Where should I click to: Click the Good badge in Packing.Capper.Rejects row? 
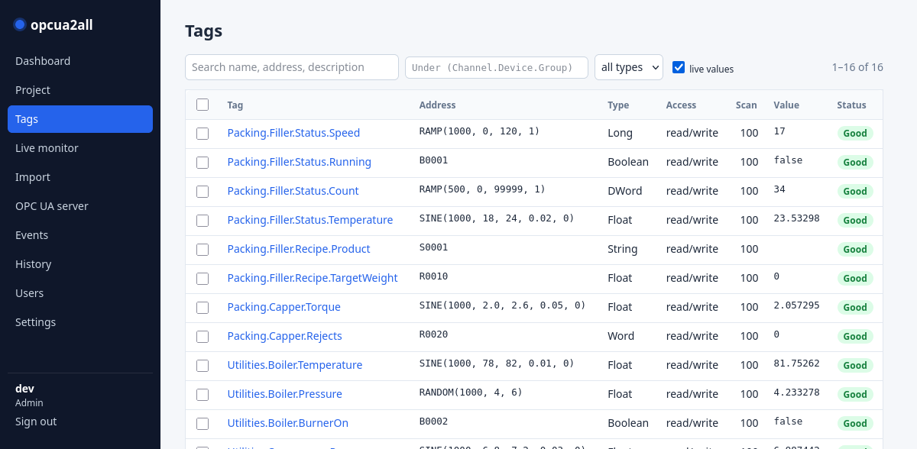pyautogui.click(x=855, y=337)
